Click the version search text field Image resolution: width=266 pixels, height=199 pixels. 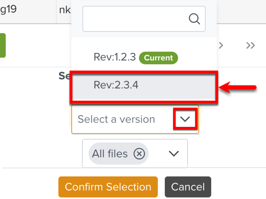pos(136,19)
